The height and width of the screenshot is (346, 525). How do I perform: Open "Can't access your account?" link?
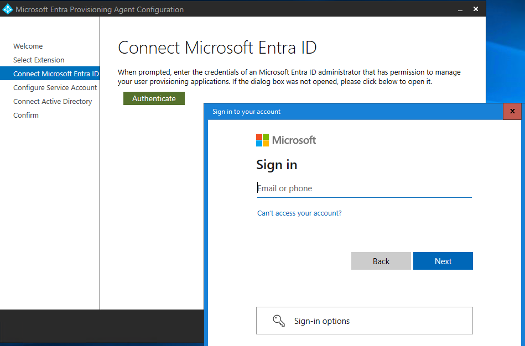[x=299, y=213]
